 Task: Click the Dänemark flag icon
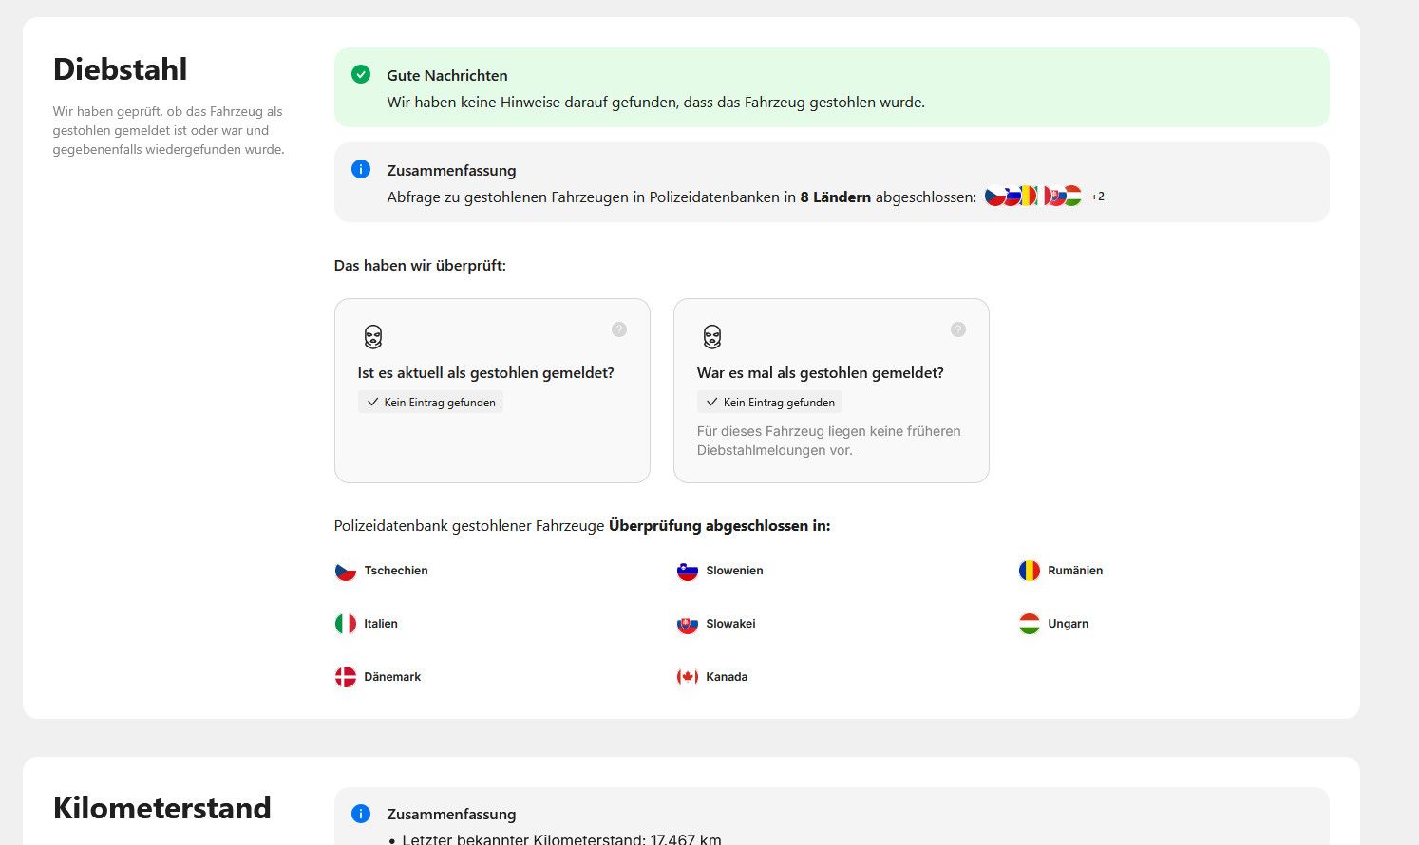tap(346, 677)
